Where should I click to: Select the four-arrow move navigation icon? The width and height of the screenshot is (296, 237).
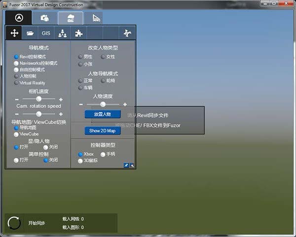click(14, 33)
